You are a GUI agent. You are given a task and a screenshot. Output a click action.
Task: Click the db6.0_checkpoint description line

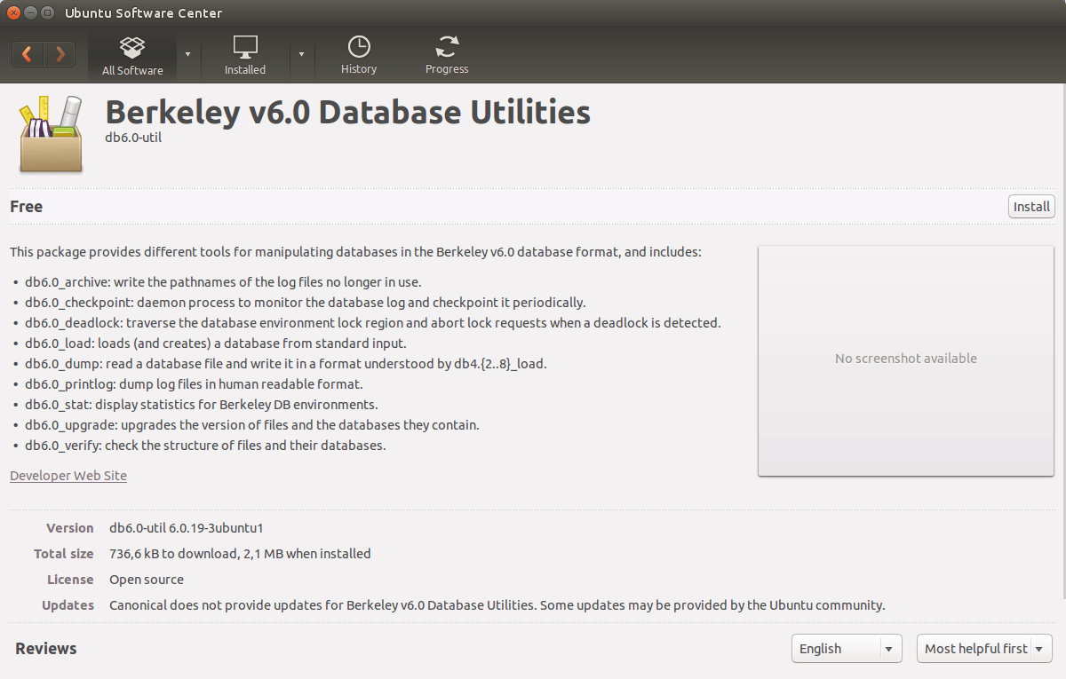(x=306, y=303)
